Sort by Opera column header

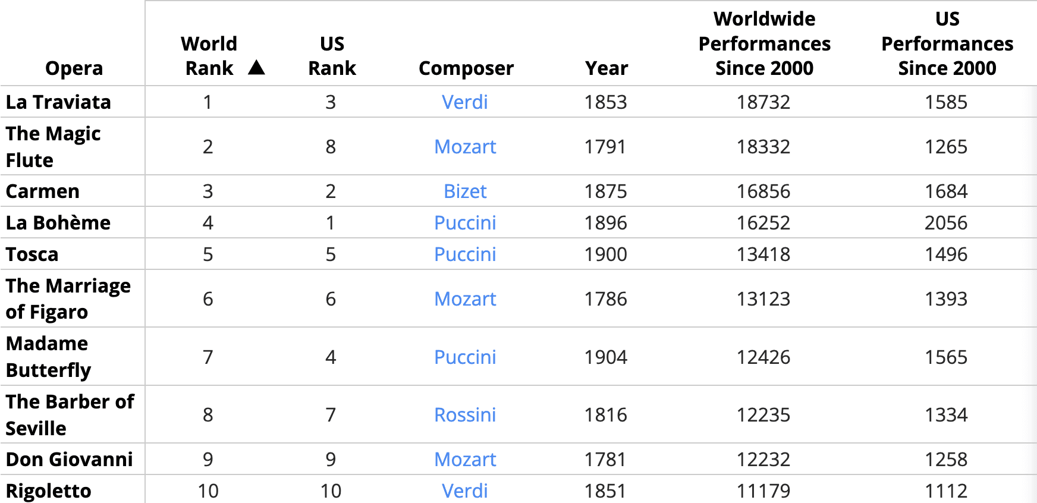coord(74,68)
